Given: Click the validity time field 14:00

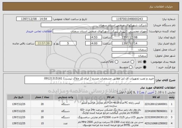Looking at the screenshot, I should tap(94, 43).
